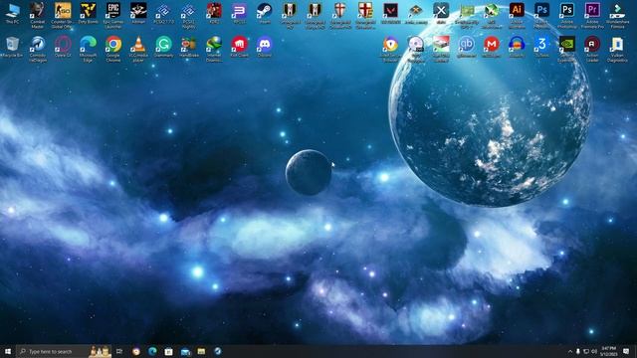Select the MEGAsync desktop shortcut

click(x=492, y=47)
